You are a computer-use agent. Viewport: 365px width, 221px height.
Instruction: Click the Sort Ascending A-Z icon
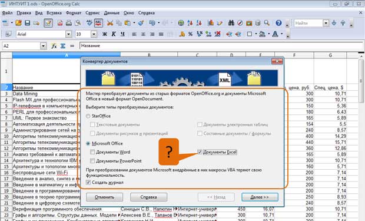tap(190, 23)
